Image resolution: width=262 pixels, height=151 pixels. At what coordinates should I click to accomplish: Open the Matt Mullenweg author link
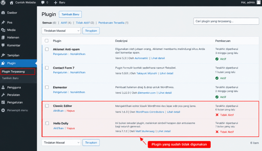pos(145,131)
